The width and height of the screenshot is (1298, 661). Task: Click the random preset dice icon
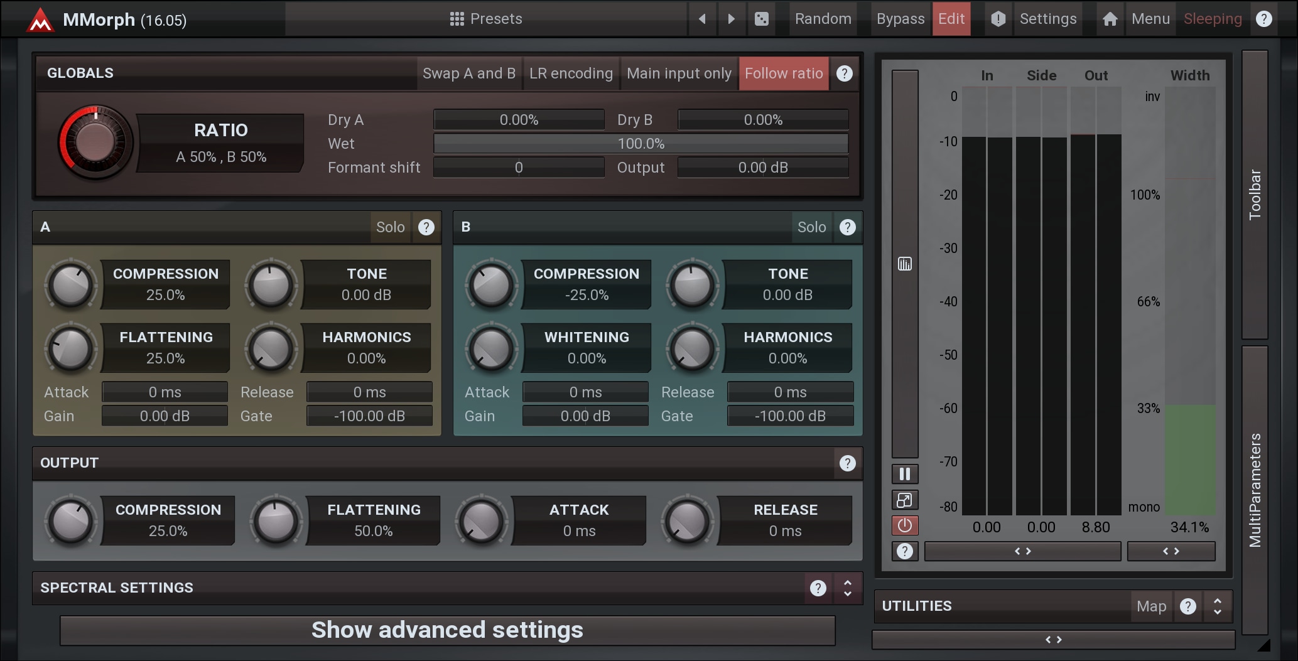(x=761, y=19)
